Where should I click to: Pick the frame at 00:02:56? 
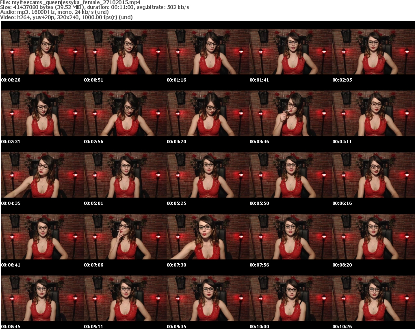[125, 113]
